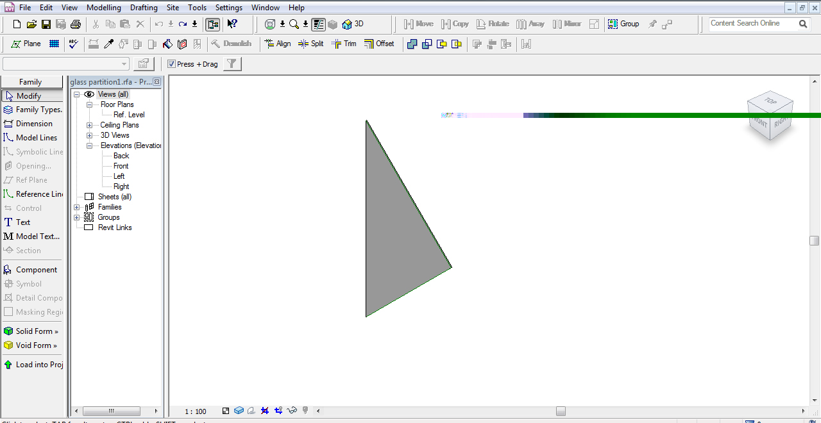The height and width of the screenshot is (423, 821).
Task: Click the Solid Form button
Action: (x=32, y=331)
